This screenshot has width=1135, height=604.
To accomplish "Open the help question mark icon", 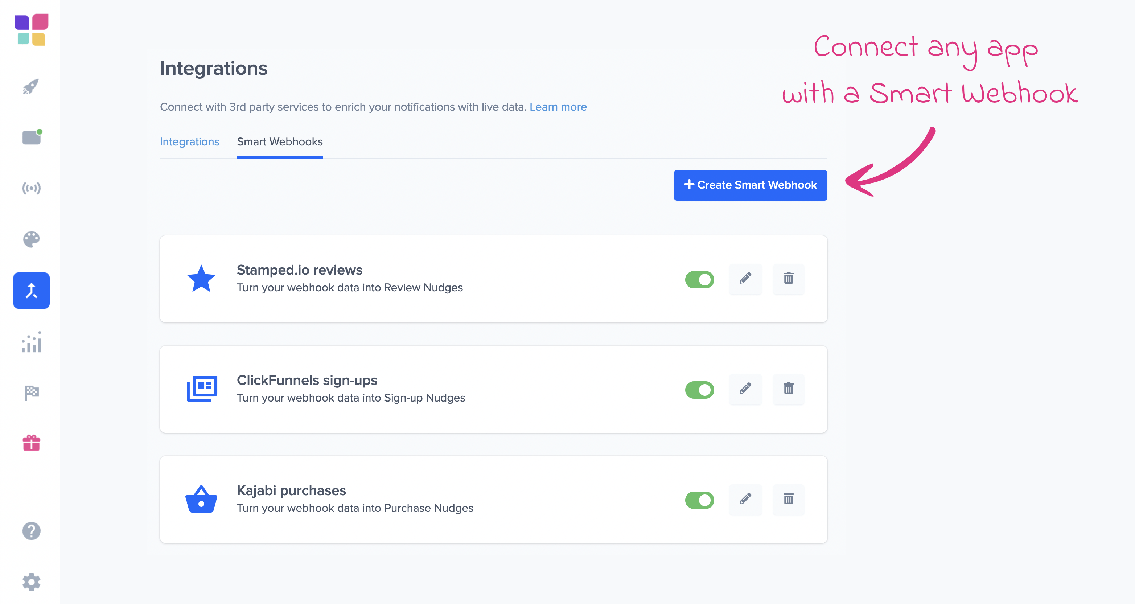I will coord(31,531).
